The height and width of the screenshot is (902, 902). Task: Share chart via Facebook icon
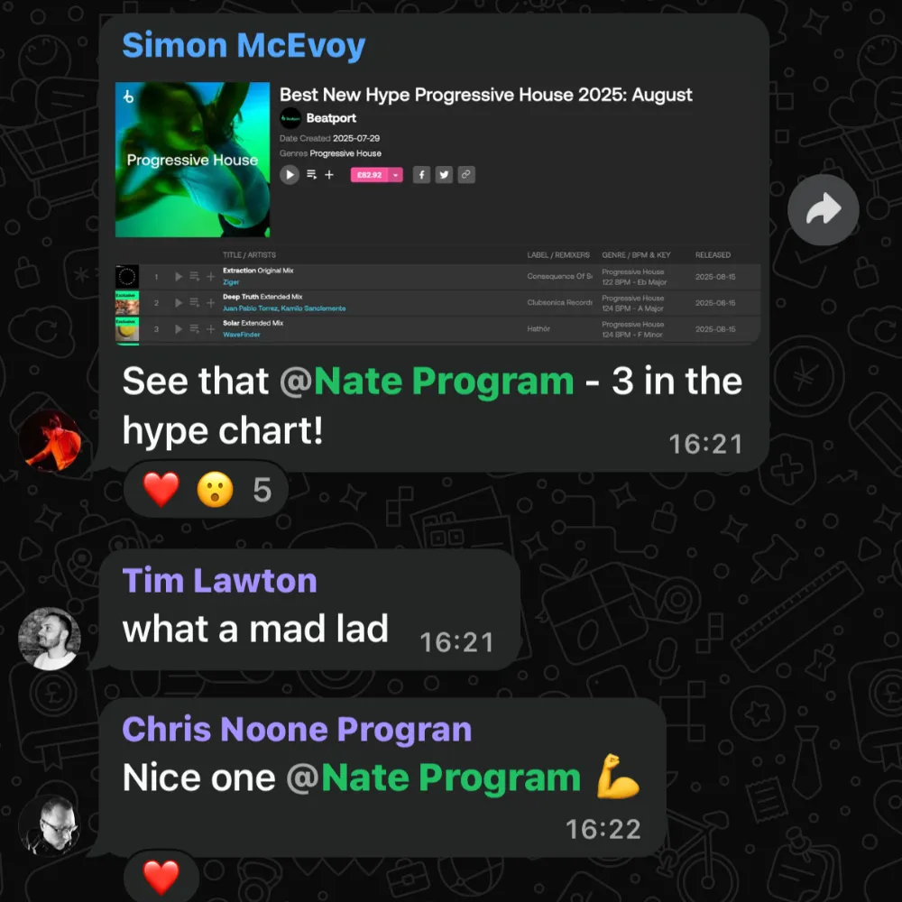tap(421, 175)
